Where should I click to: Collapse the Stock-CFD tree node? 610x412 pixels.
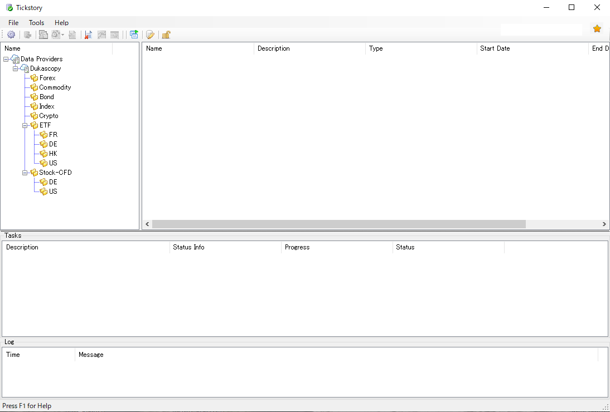point(25,173)
